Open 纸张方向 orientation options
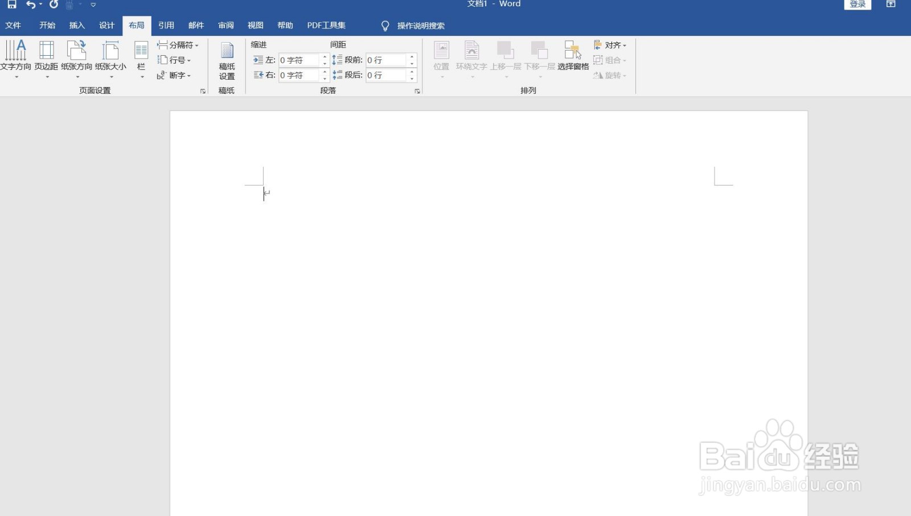Screen dimensions: 911x516 point(77,59)
